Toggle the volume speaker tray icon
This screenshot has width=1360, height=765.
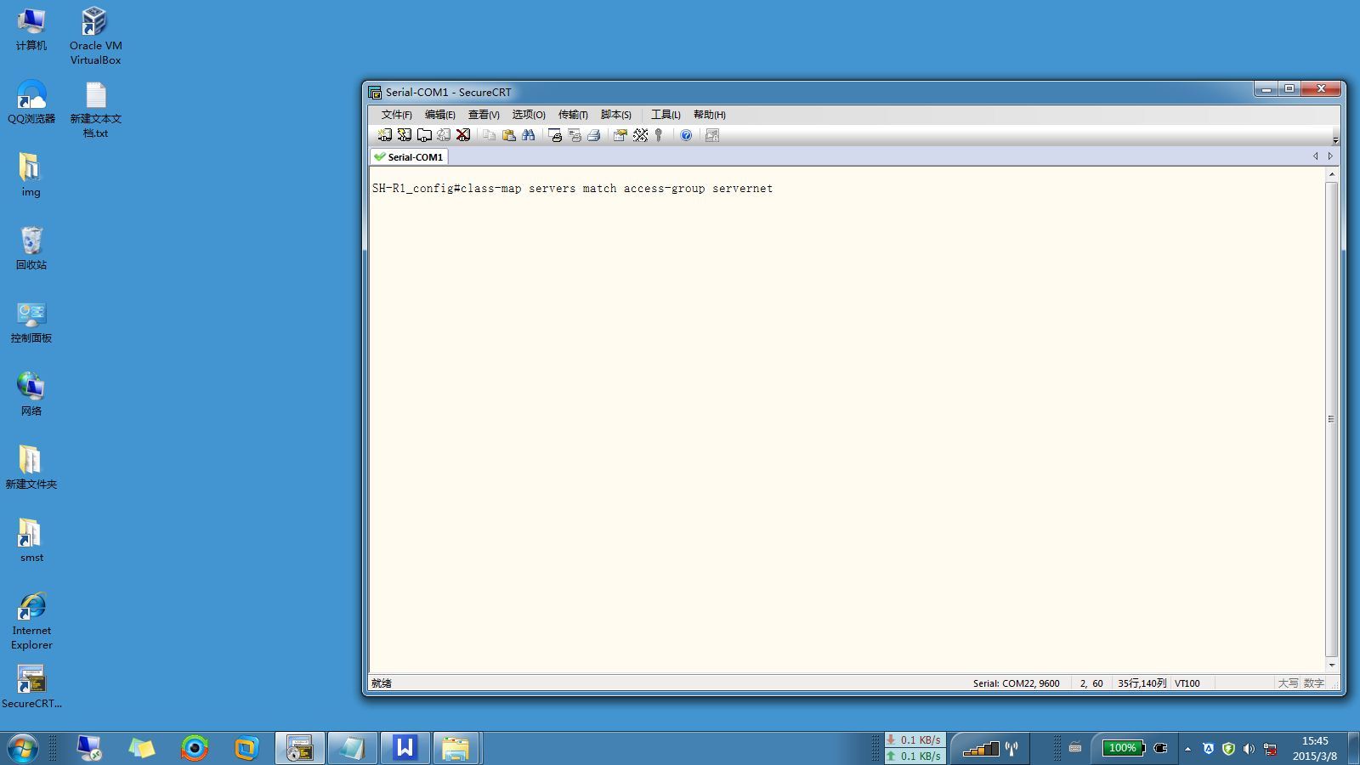tap(1249, 749)
